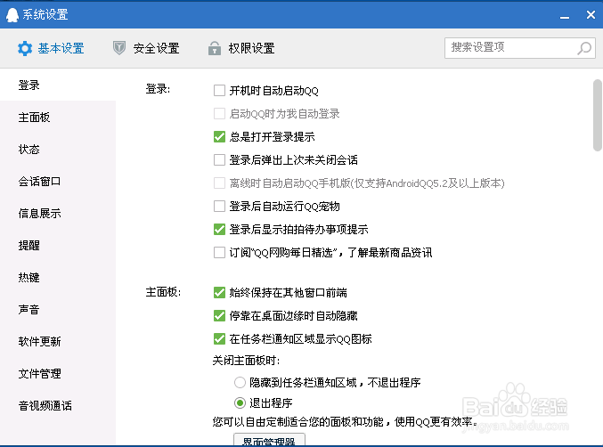Click the 主面板: section heading

163,292
